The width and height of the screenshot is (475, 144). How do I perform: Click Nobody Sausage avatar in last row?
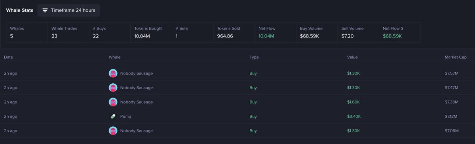click(x=113, y=131)
